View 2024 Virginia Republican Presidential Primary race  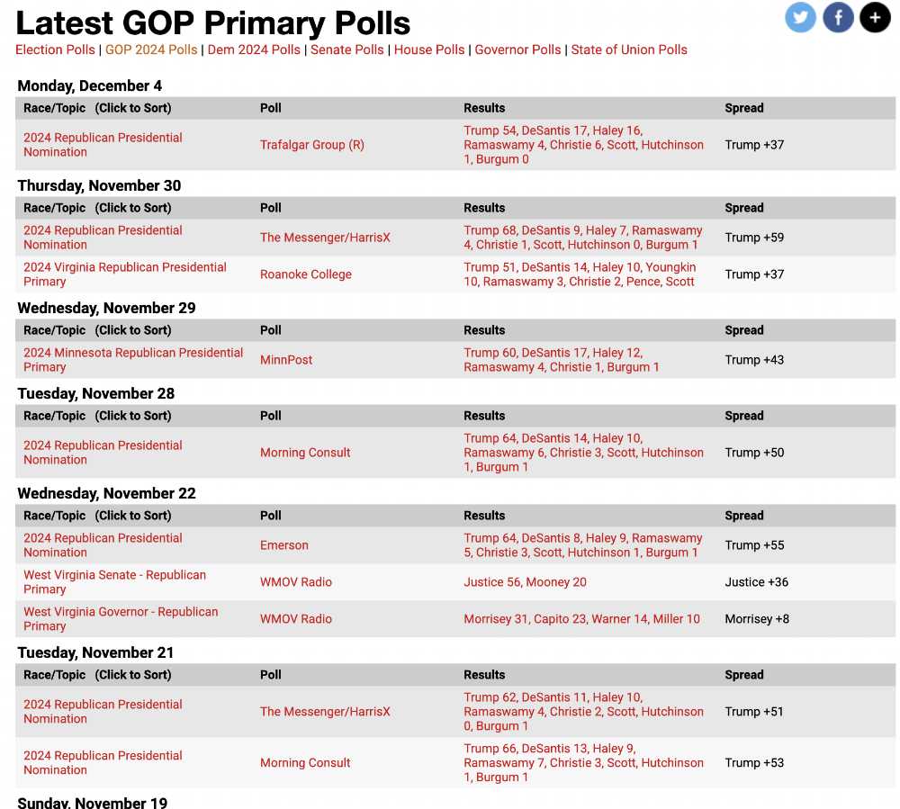[124, 274]
